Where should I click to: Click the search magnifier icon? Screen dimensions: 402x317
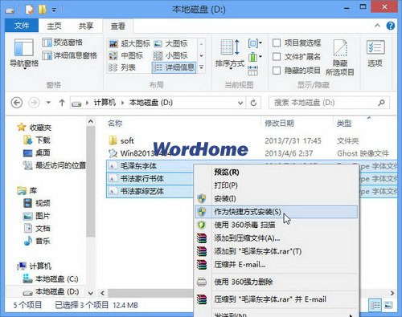pos(381,103)
